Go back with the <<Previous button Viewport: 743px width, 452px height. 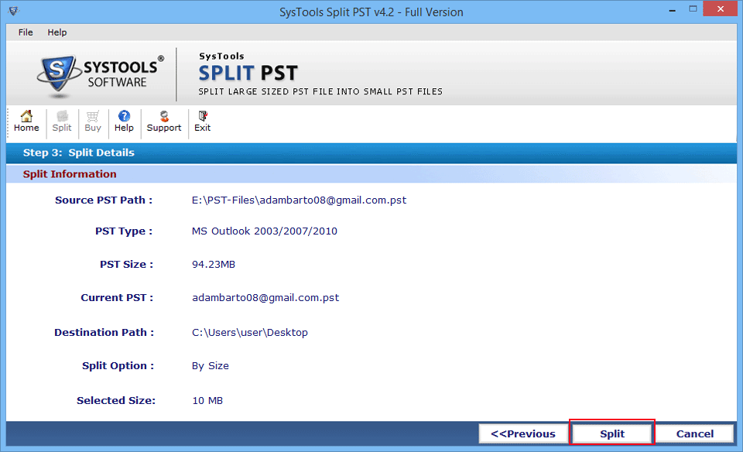coord(522,434)
